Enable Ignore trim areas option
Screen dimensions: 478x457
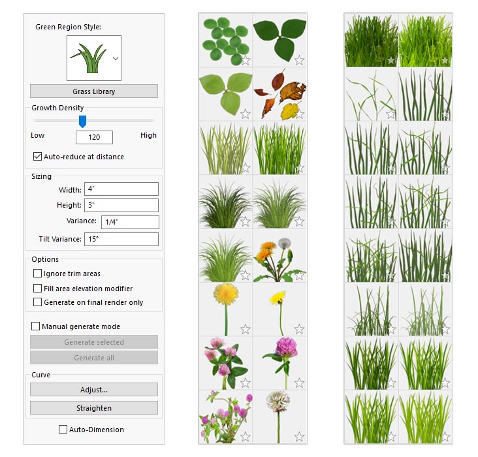(38, 274)
